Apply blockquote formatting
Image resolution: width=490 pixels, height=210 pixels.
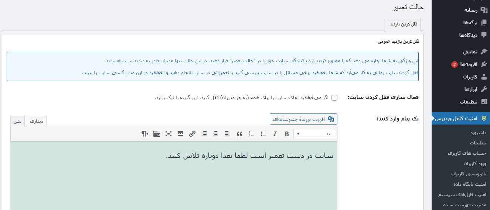pyautogui.click(x=239, y=134)
